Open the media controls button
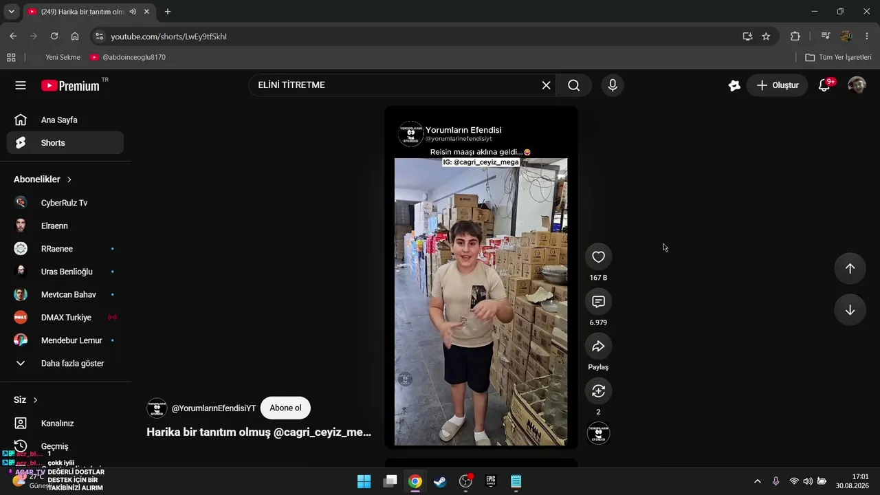 (826, 36)
